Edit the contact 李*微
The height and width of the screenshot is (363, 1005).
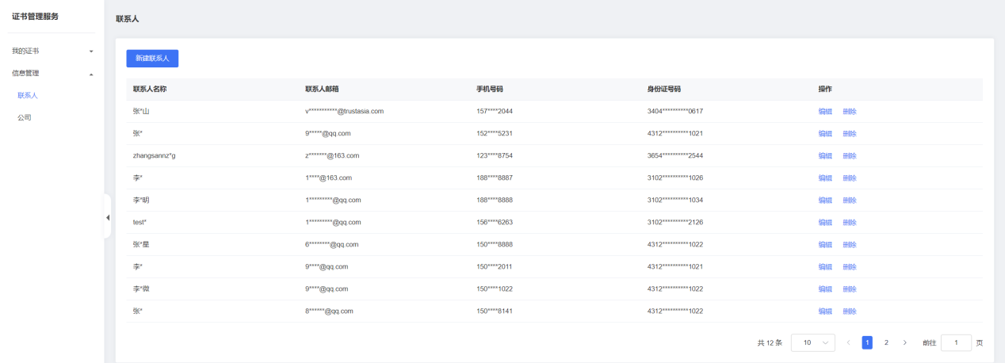tap(825, 288)
